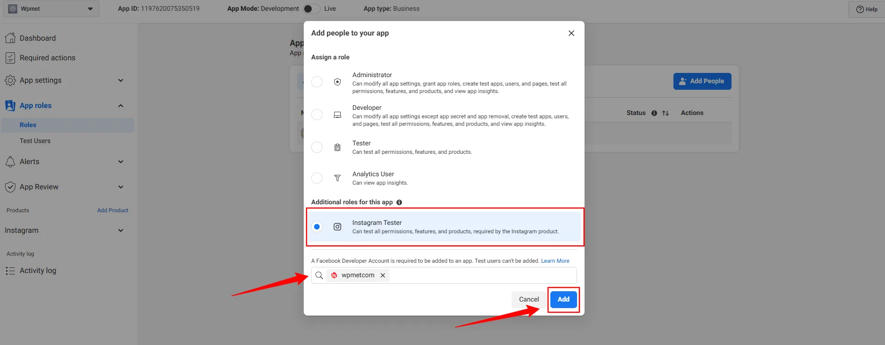Click the App type: Business text
Image resolution: width=885 pixels, height=345 pixels.
(392, 9)
